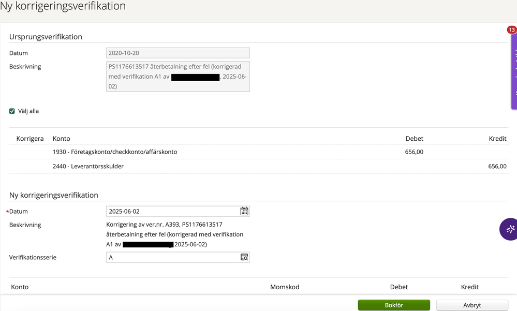The height and width of the screenshot is (311, 517).
Task: Click the Välj alla label text
Action: [28, 111]
